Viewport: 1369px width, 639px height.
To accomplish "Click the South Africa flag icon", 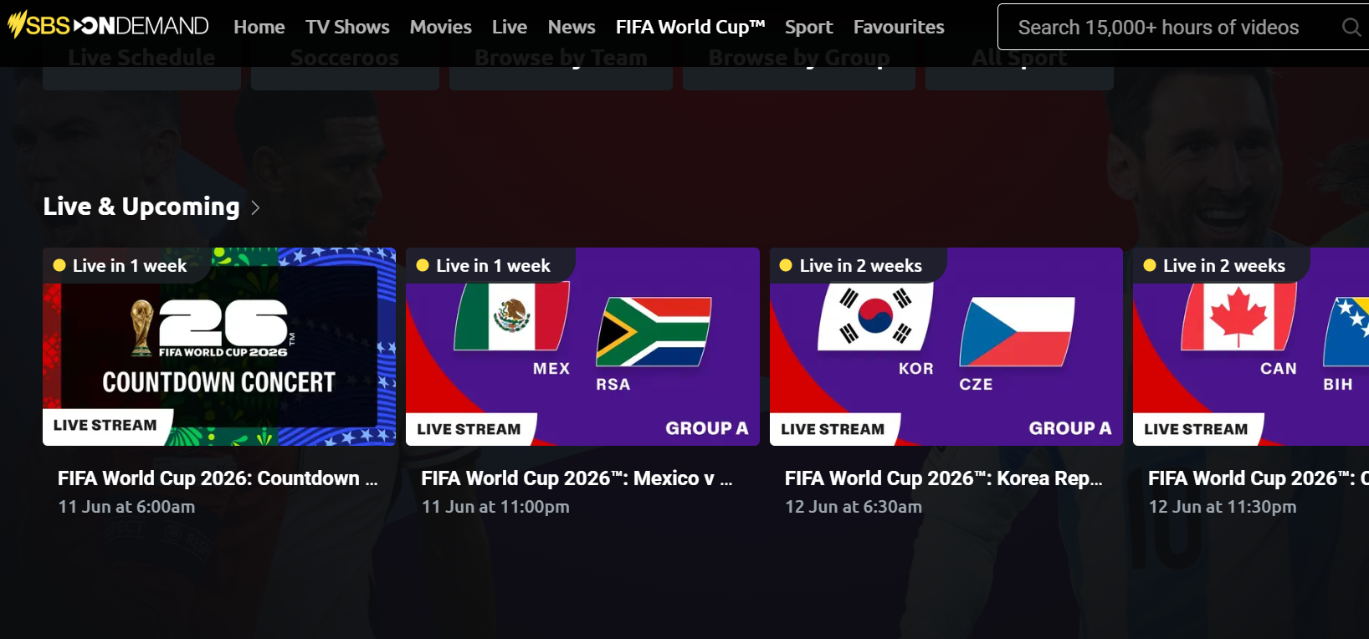I will tap(654, 332).
